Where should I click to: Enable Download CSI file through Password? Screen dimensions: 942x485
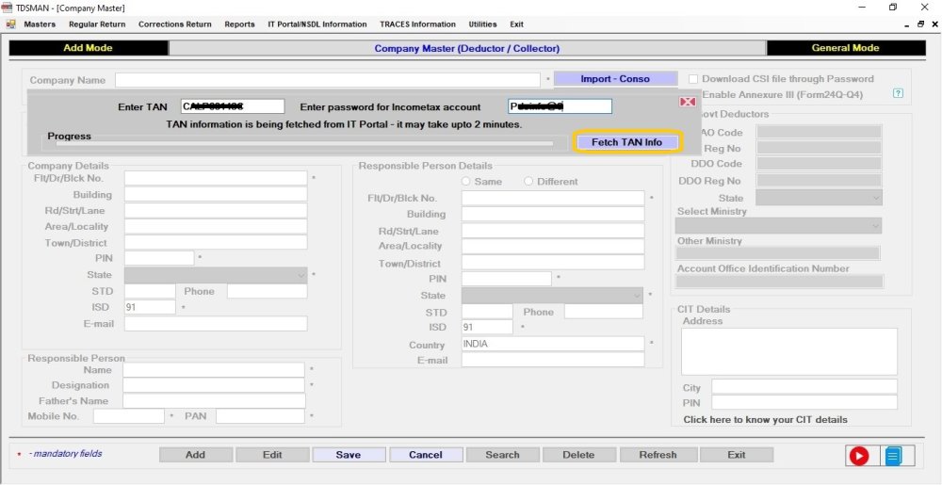tap(693, 79)
